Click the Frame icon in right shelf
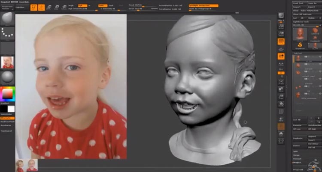The image size is (322, 172). coord(281,82)
